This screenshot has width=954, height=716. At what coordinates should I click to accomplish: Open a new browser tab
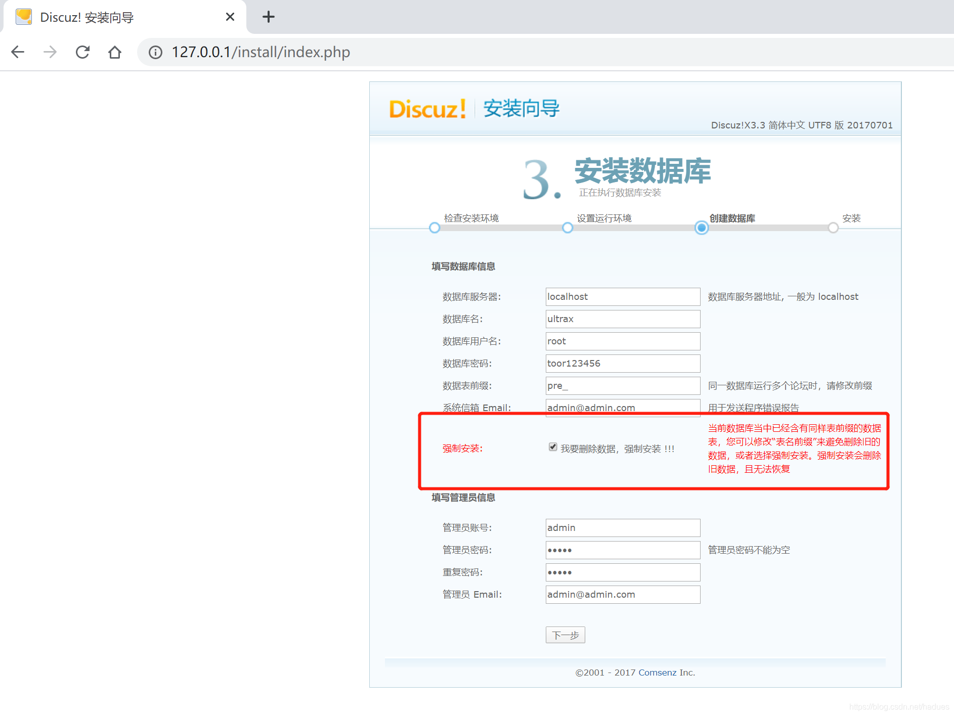(x=268, y=17)
